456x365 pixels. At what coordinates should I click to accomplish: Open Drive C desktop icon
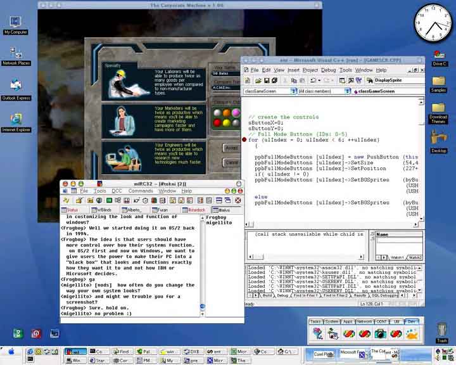[x=439, y=58]
